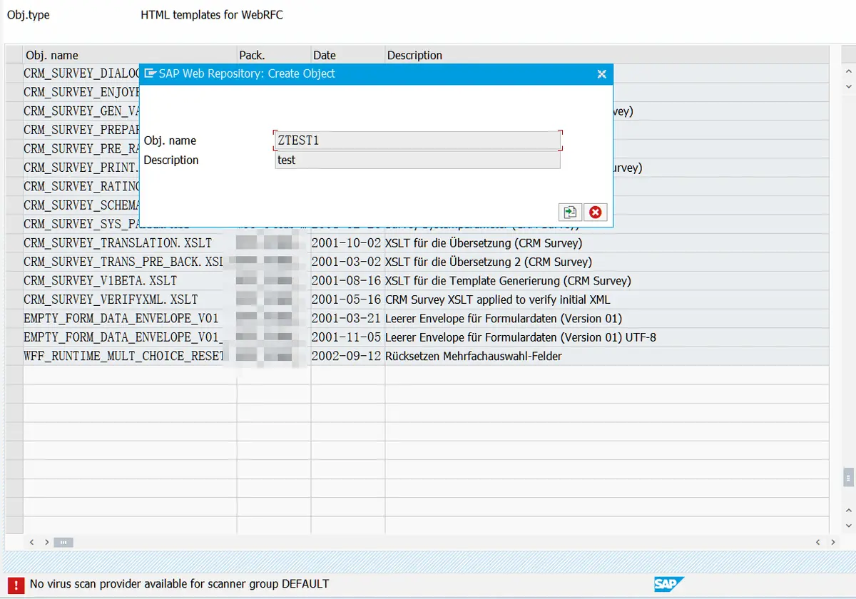The height and width of the screenshot is (599, 856).
Task: Click date cell 2001-11-05
Action: (x=347, y=337)
